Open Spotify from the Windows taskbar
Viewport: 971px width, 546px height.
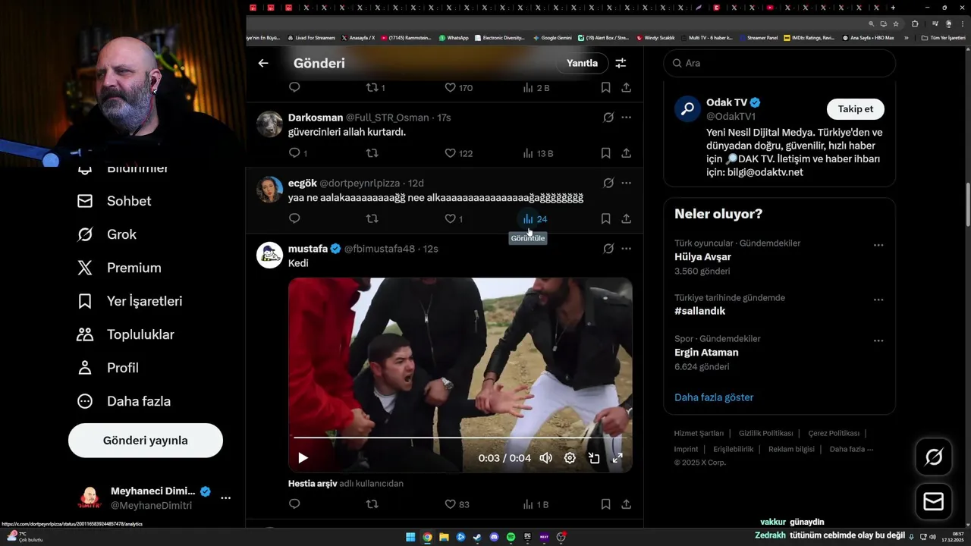(x=511, y=537)
